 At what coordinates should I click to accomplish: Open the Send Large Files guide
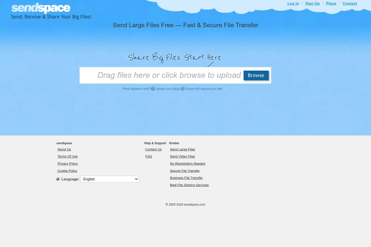[x=182, y=149]
